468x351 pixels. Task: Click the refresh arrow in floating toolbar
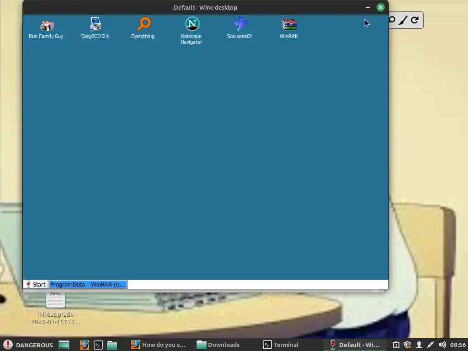[414, 20]
